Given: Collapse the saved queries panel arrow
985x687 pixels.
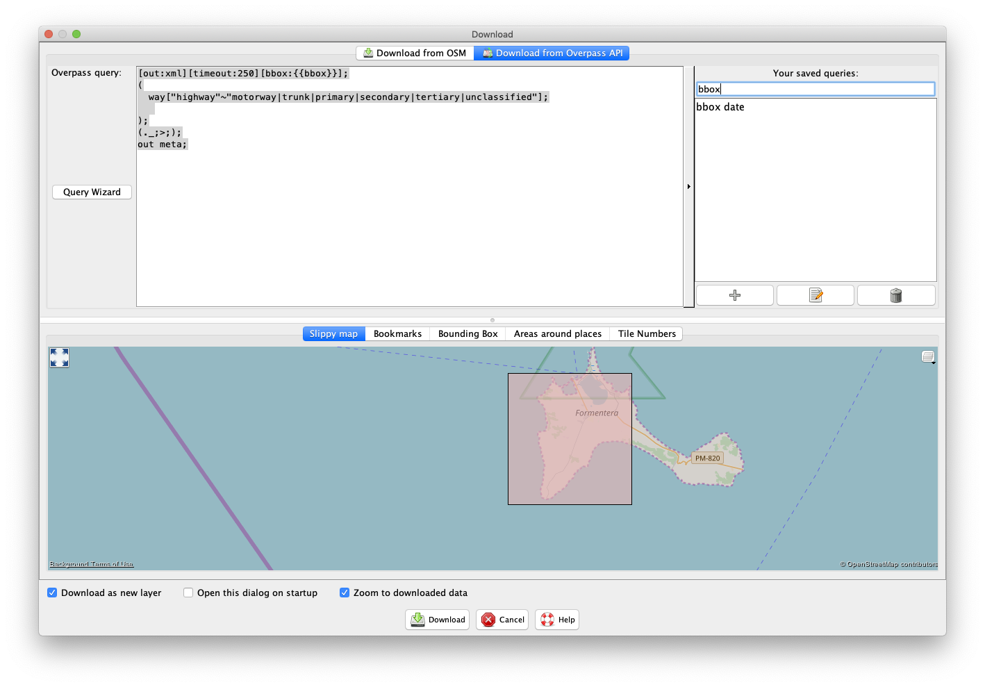Looking at the screenshot, I should pyautogui.click(x=688, y=186).
